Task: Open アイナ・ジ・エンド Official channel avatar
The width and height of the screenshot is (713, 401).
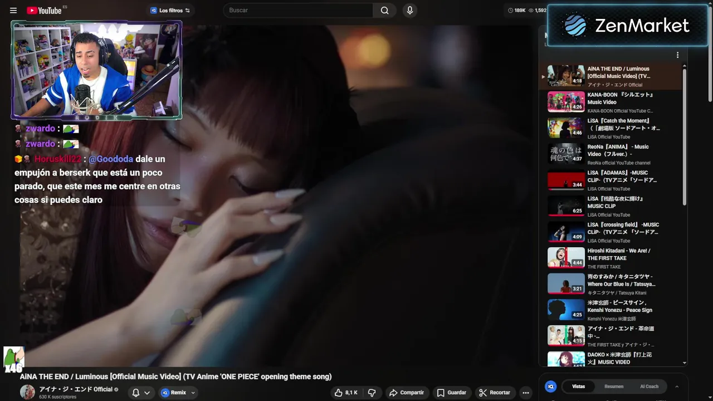Action: tap(27, 392)
